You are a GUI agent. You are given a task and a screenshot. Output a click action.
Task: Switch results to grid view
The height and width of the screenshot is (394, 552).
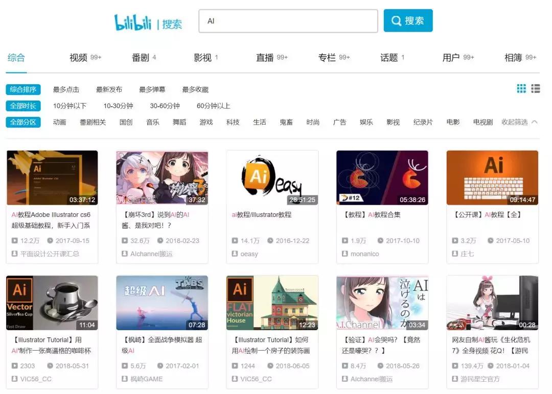[x=521, y=89]
